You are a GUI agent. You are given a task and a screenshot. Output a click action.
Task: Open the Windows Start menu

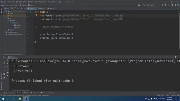tap(3, 98)
